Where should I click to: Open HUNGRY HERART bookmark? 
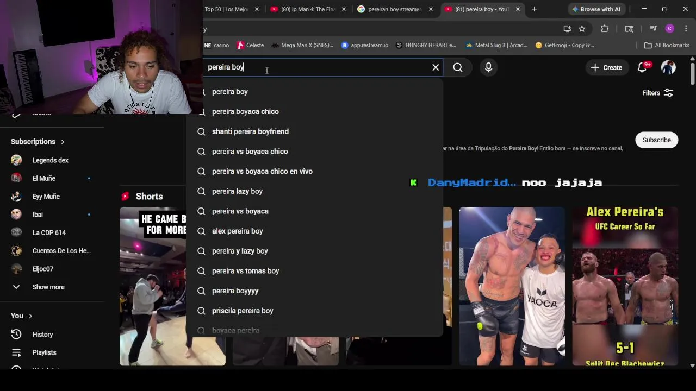click(426, 45)
